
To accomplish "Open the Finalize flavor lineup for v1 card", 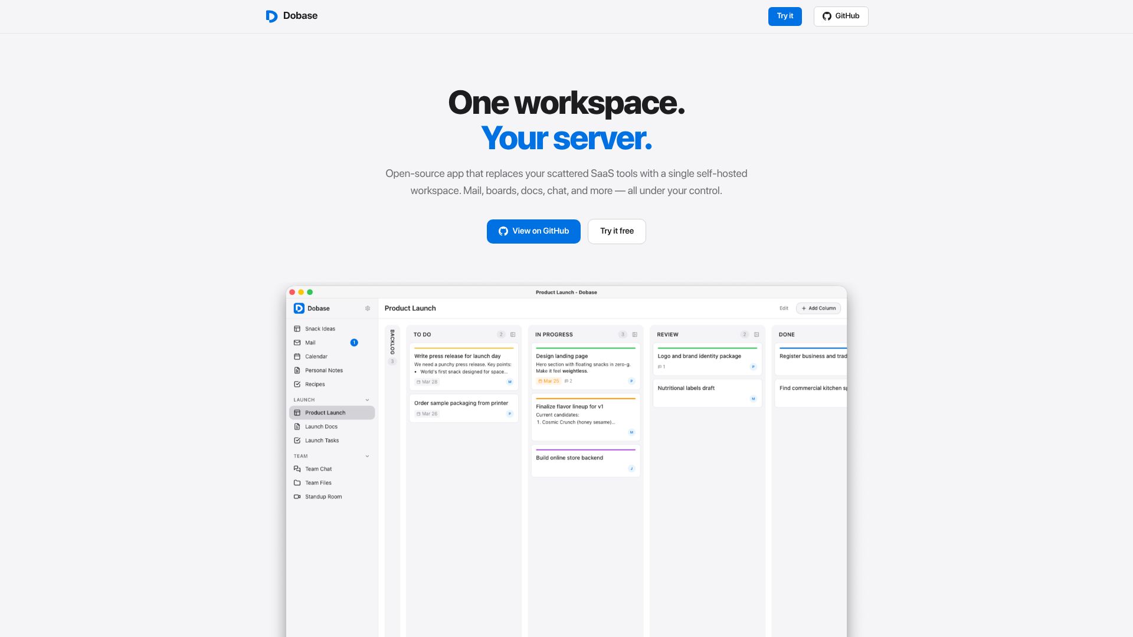I will point(585,418).
